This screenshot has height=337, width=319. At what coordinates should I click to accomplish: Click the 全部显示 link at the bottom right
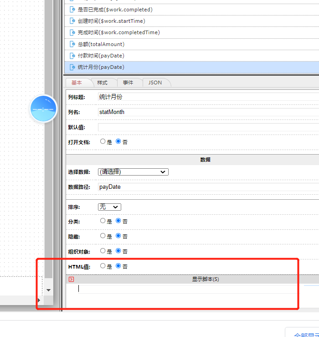coord(306,335)
